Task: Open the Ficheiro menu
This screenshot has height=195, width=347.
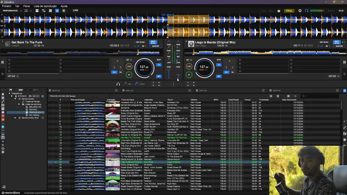Action: pos(7,6)
